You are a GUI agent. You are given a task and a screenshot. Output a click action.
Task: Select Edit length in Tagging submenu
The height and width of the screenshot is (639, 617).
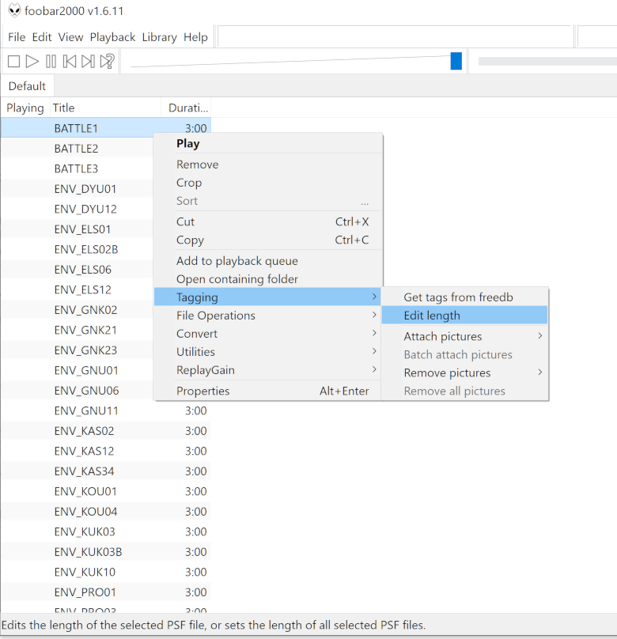[464, 316]
